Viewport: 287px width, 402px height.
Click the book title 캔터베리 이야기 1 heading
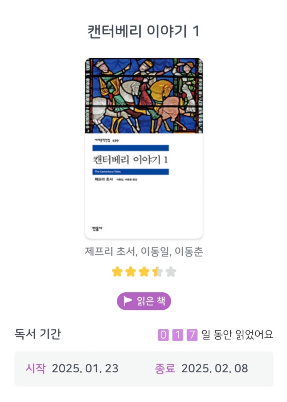[x=144, y=31]
